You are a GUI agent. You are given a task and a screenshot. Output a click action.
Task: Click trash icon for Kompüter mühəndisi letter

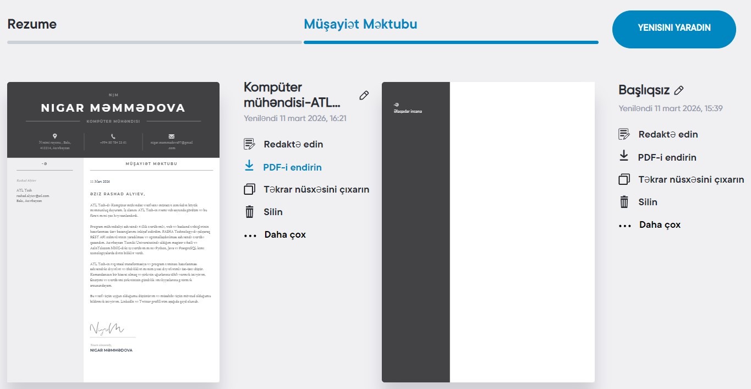point(249,212)
